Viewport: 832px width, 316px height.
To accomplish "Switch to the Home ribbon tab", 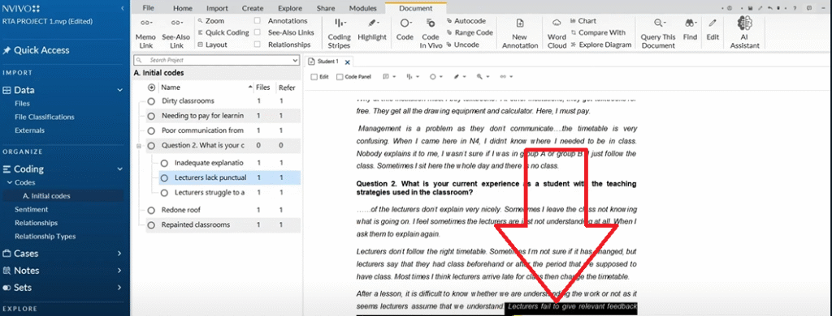I will point(183,8).
